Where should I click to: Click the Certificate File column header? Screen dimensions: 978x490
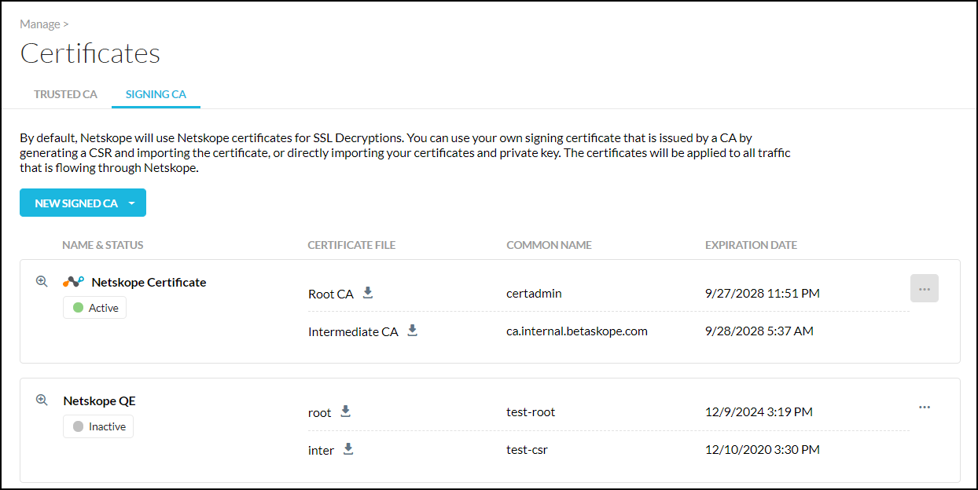[351, 245]
